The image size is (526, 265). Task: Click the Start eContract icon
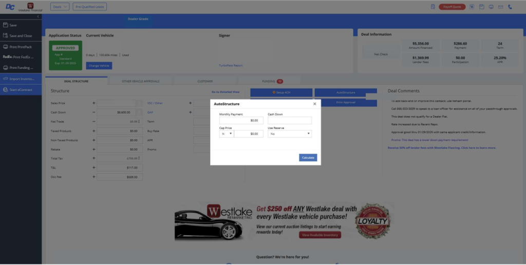click(x=5, y=89)
